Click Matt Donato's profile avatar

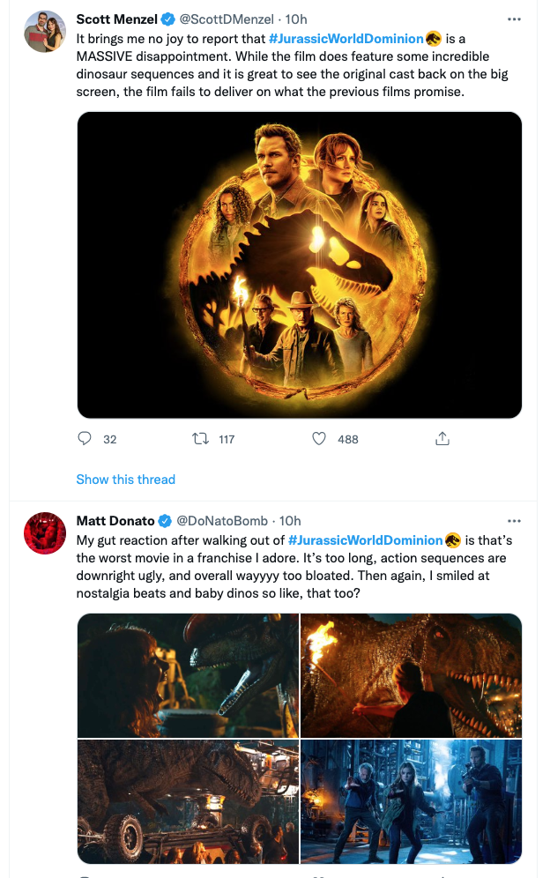pos(44,533)
